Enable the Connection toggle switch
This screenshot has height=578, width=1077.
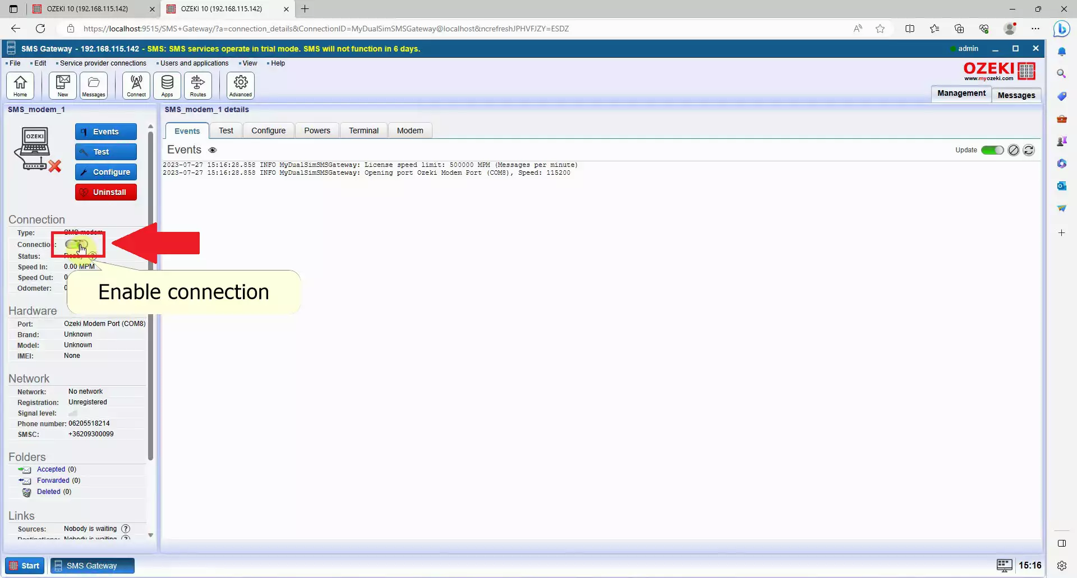pos(76,245)
